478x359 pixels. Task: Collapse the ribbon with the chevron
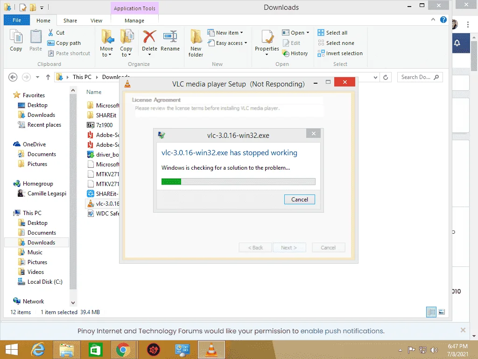pos(433,20)
